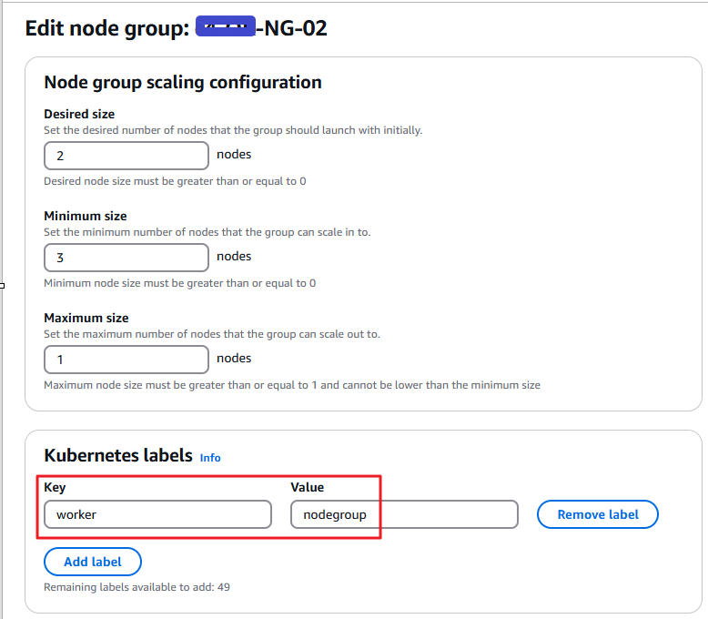Click the Desired size field label

[x=79, y=115]
